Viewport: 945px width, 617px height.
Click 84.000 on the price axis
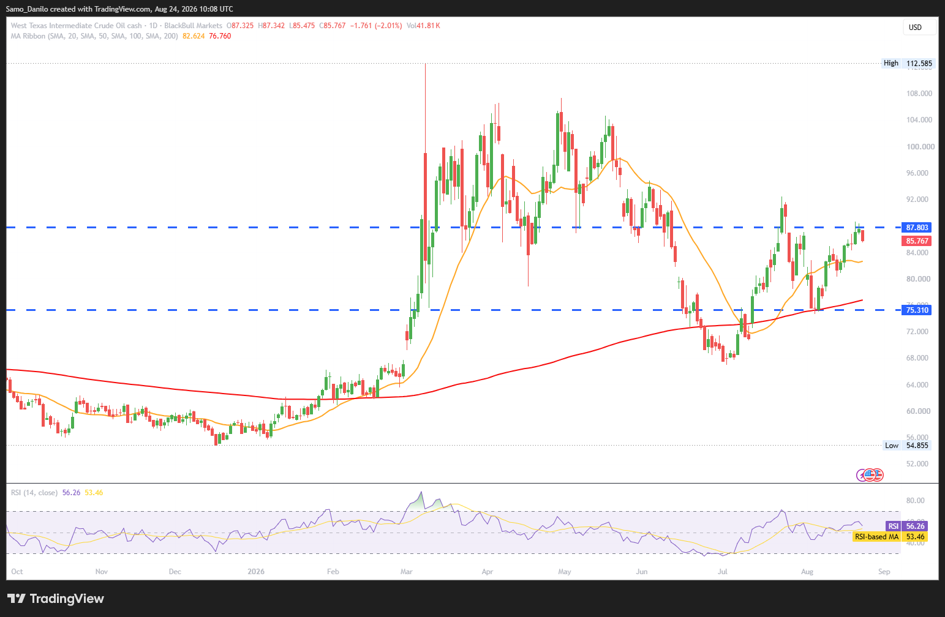click(x=917, y=253)
